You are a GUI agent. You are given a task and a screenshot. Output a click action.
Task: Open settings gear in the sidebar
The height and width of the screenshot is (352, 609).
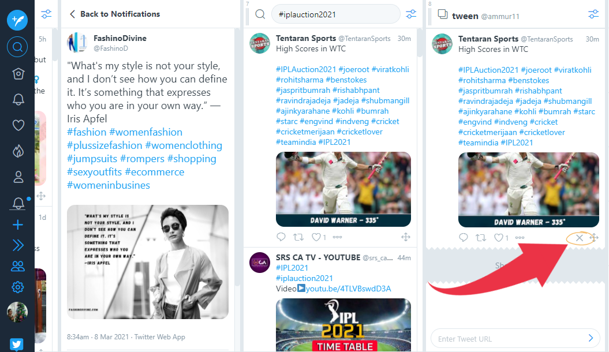18,287
